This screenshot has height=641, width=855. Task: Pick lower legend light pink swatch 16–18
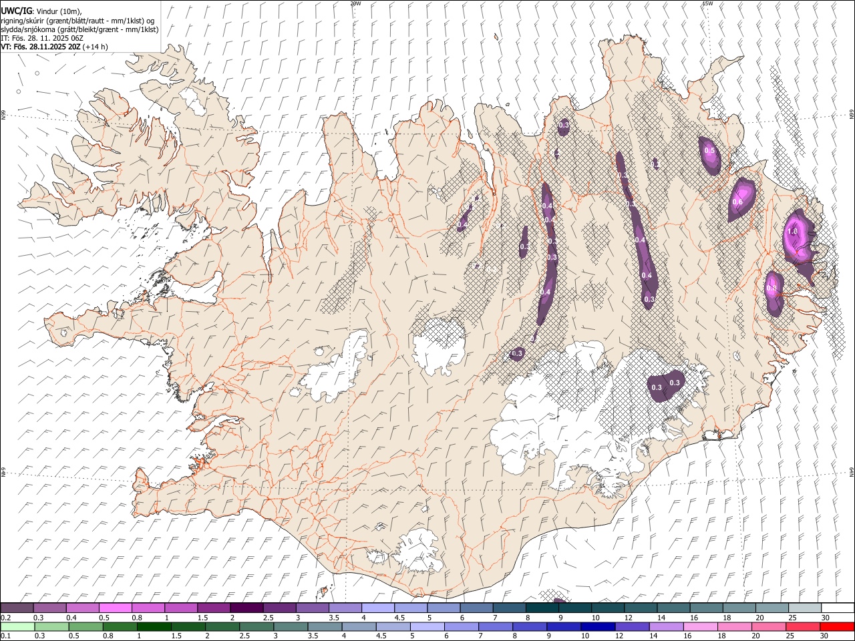700,626
